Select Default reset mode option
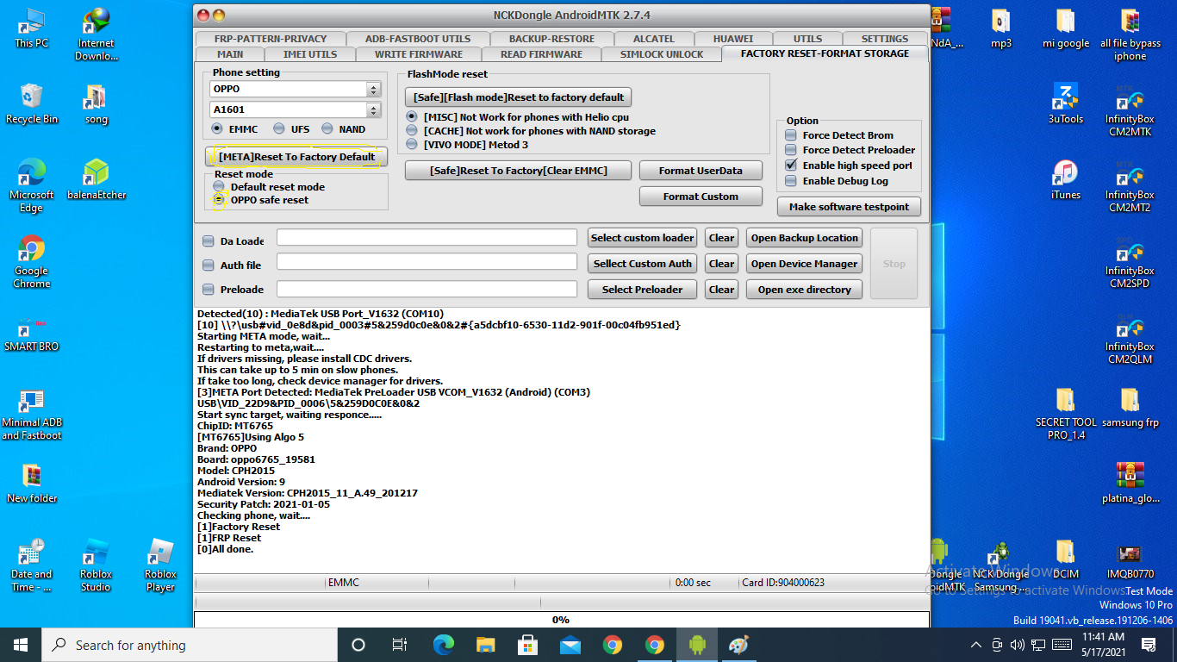Screen dimensions: 1177x662 click(x=219, y=186)
